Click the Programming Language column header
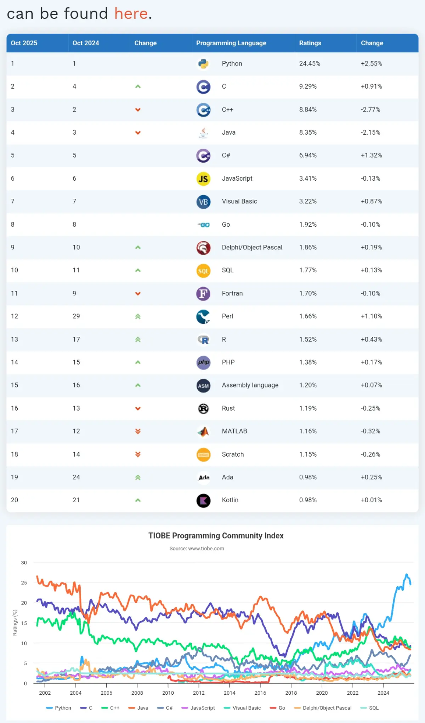 click(231, 43)
